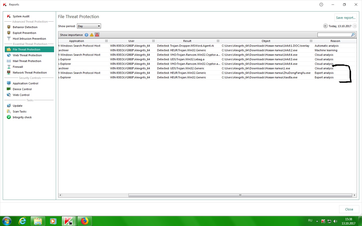The image size is (362, 226).
Task: Show hidden tray icons arrow
Action: click(317, 221)
